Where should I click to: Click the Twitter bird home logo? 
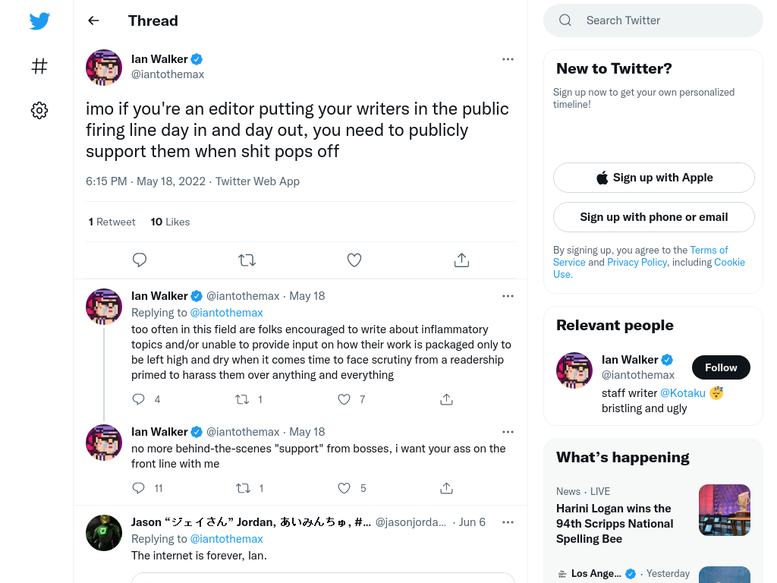click(39, 20)
